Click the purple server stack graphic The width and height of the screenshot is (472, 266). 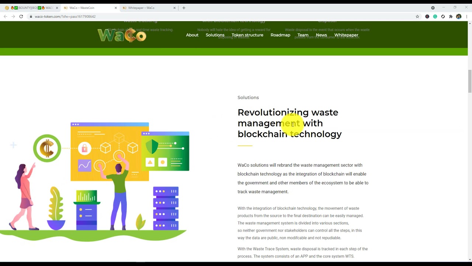click(166, 208)
